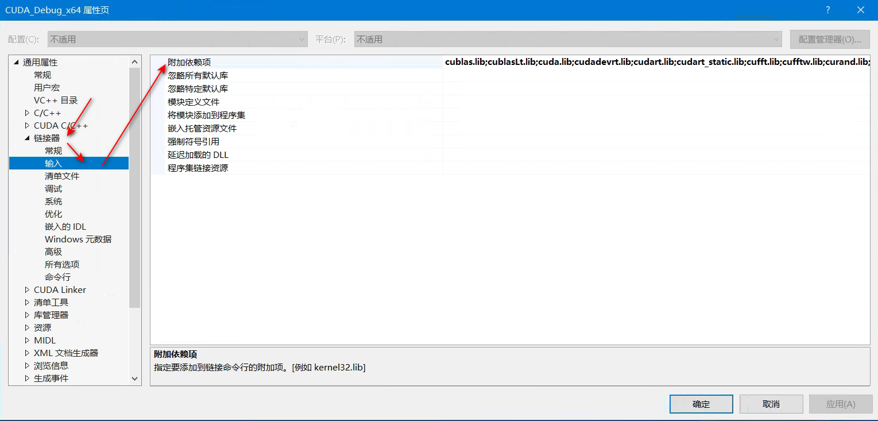Viewport: 878px width, 421px height.
Task: Collapse the 链接器 (Linker) node
Action: point(26,138)
